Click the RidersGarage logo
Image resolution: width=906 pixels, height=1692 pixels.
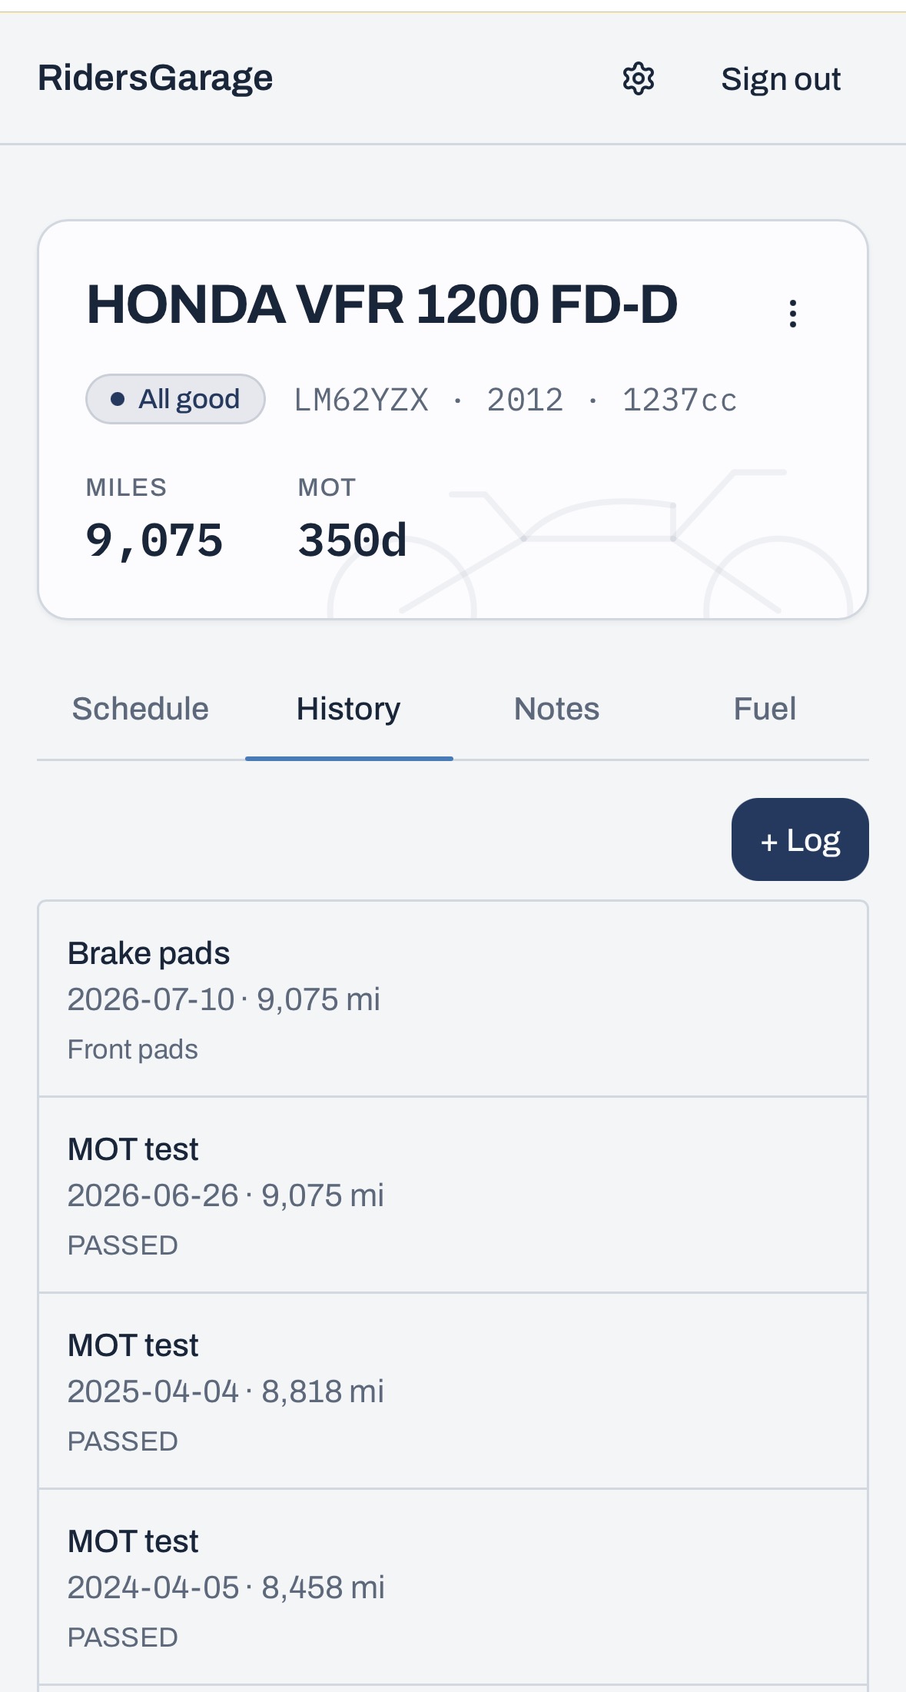[155, 78]
